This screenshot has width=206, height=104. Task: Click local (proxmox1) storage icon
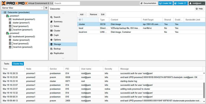tap(10, 26)
